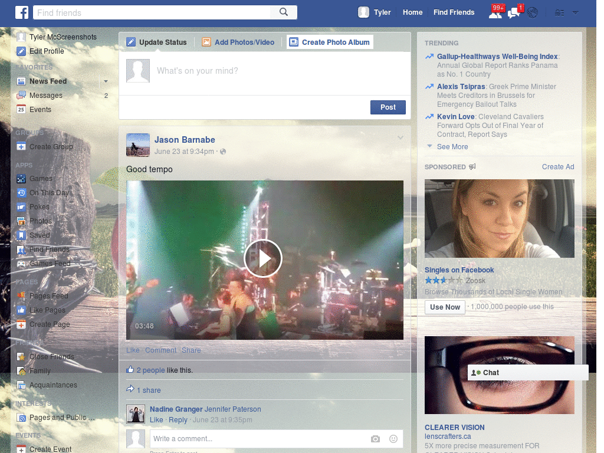Go to Home in top bar
604x453 pixels.
[x=412, y=12]
